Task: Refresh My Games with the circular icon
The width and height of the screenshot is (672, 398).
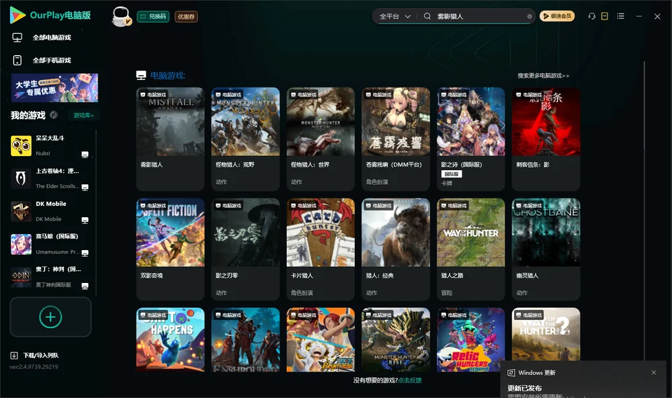Action: coord(54,115)
